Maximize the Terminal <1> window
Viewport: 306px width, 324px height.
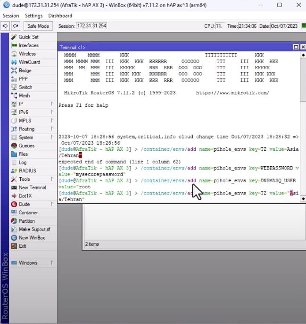coord(296,47)
